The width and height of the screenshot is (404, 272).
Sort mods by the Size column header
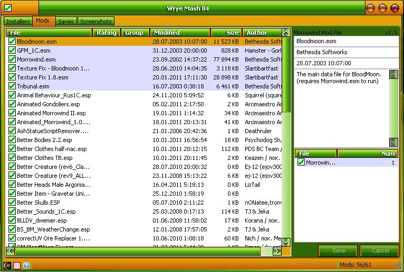(x=226, y=33)
